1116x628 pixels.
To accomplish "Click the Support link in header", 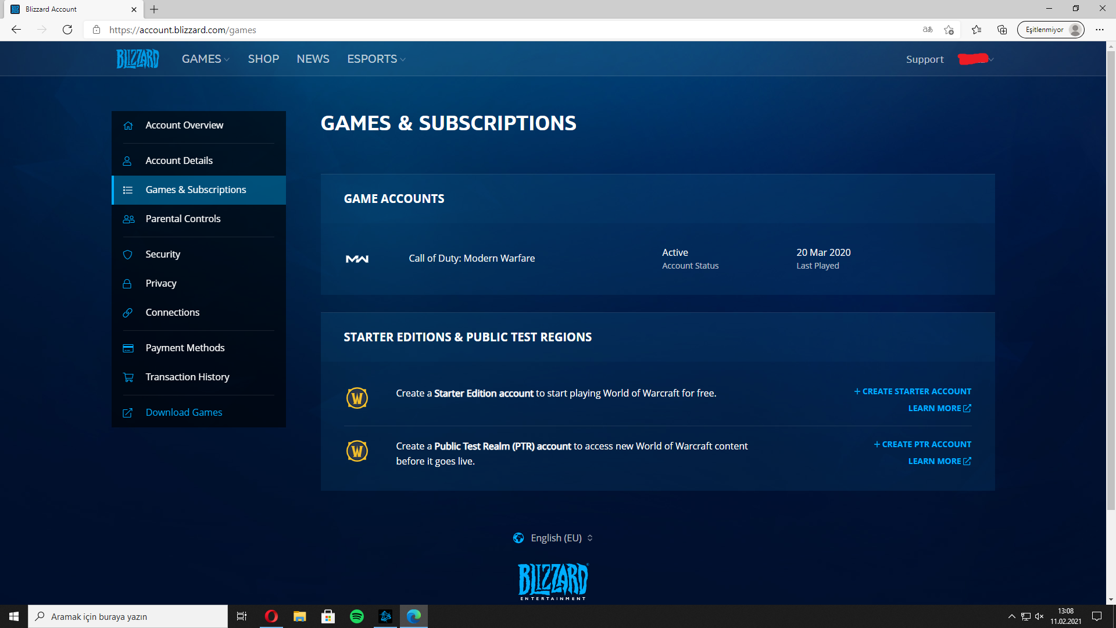I will (925, 59).
